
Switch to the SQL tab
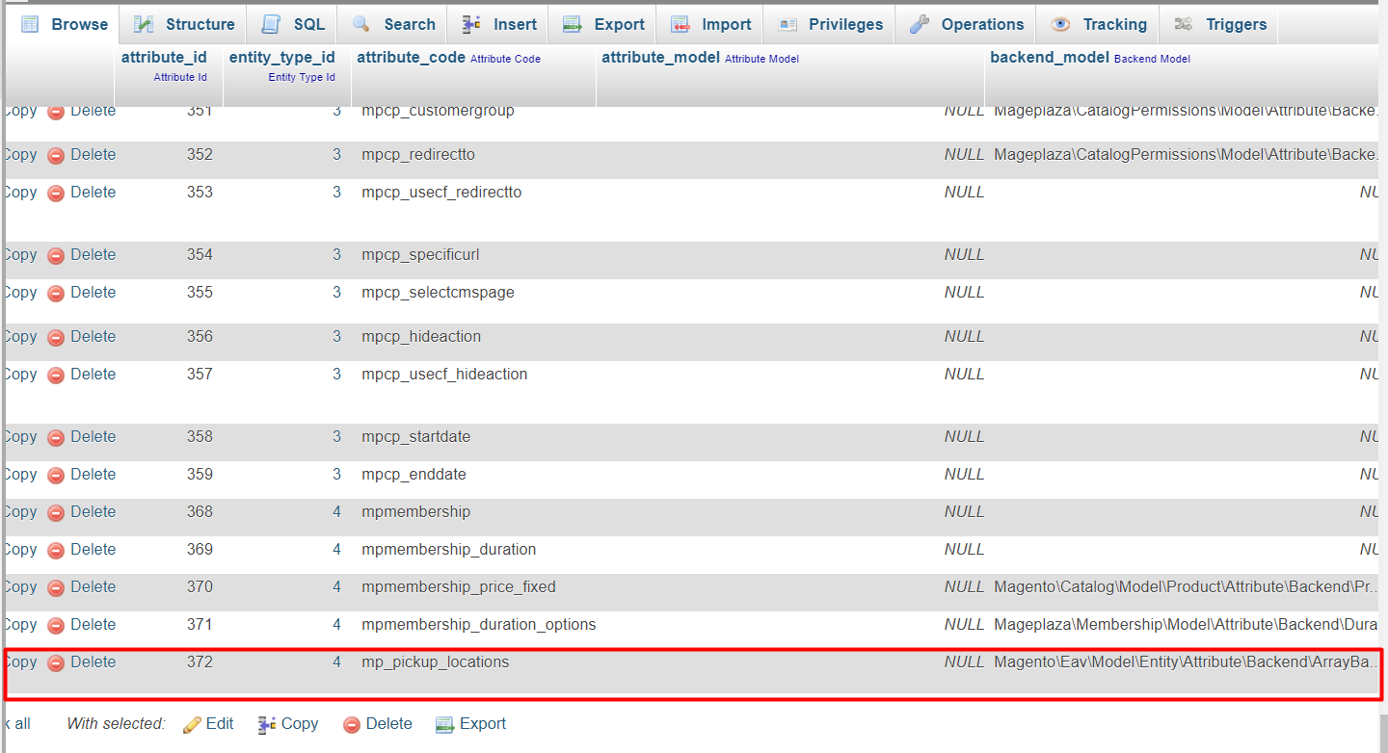294,24
